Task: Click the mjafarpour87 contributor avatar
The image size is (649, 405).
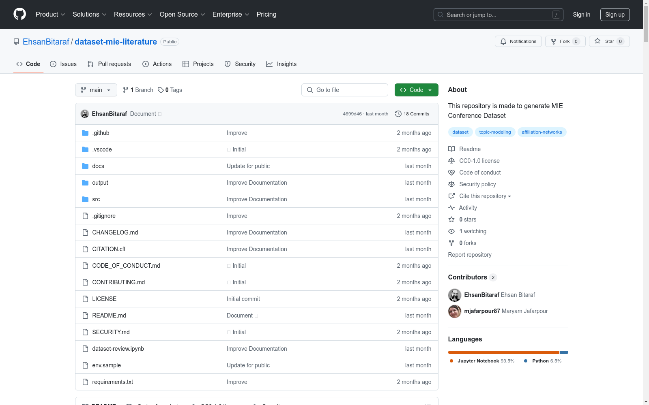Action: coord(455,311)
